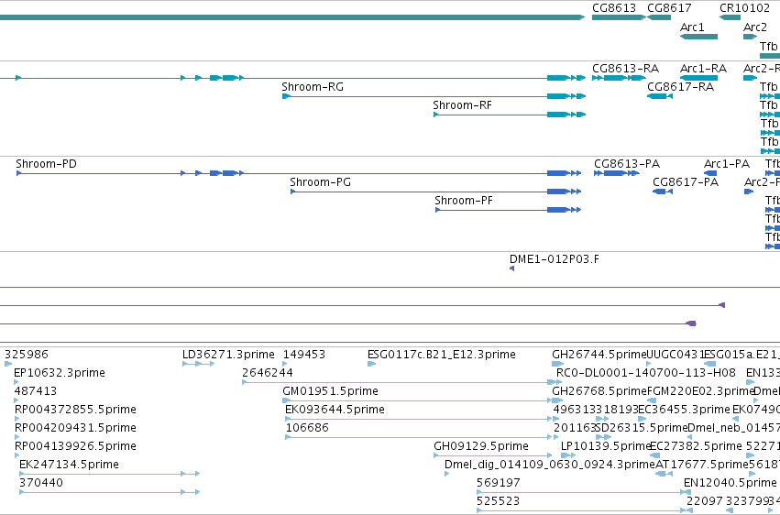Select the Arc1 gene bar

pos(699,37)
